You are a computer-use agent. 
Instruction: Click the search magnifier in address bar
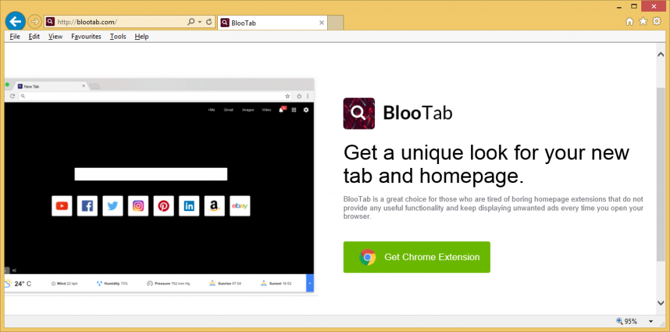point(190,22)
